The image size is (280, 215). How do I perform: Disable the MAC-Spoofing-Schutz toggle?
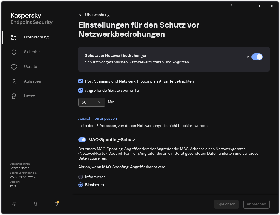82,139
